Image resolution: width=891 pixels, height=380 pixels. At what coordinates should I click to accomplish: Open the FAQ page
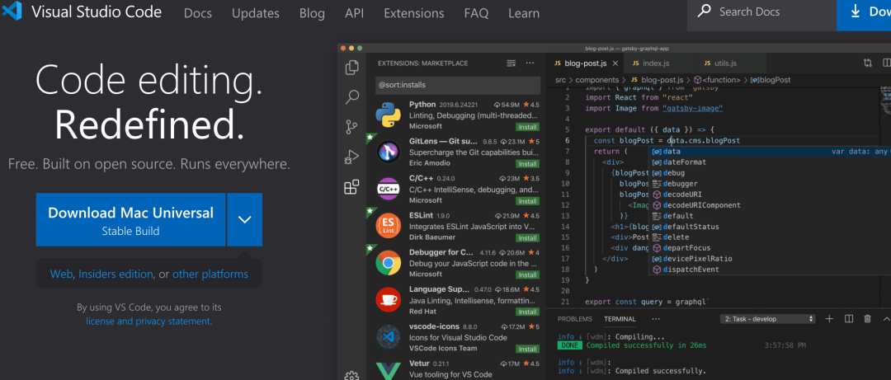tap(476, 13)
